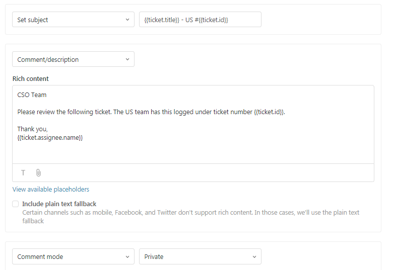This screenshot has width=395, height=270.
Task: Enable Include plain text fallback checkbox
Action: [16, 204]
